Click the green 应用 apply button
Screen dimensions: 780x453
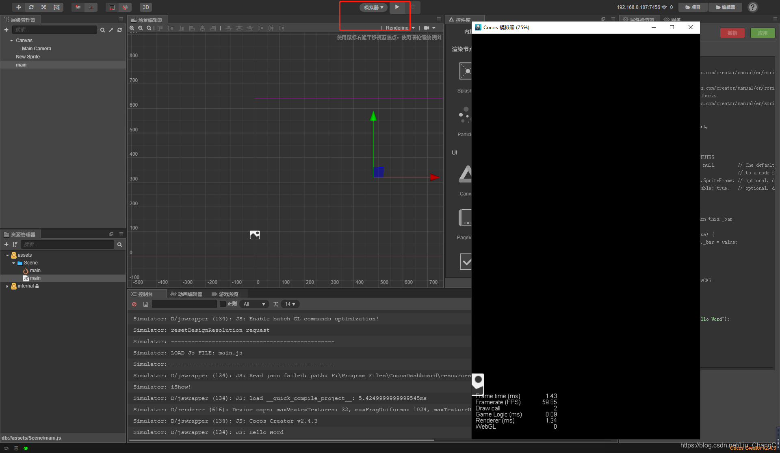click(x=762, y=33)
